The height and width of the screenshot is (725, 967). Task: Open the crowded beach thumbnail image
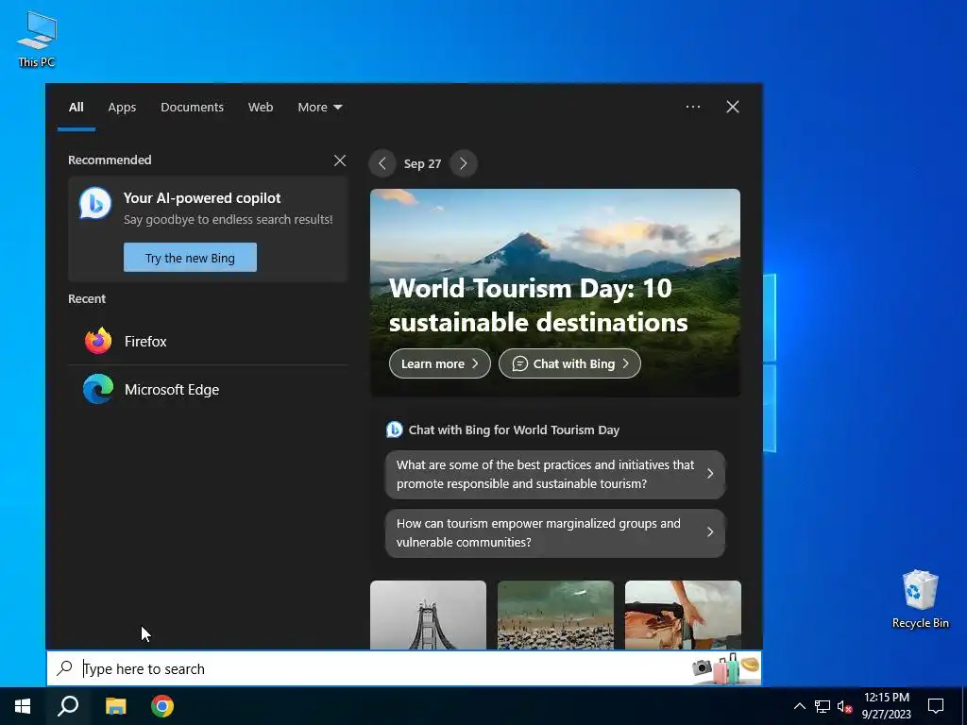[x=555, y=615]
